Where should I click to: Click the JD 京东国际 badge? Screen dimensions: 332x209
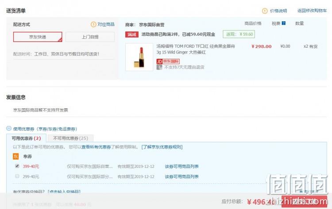(168, 61)
